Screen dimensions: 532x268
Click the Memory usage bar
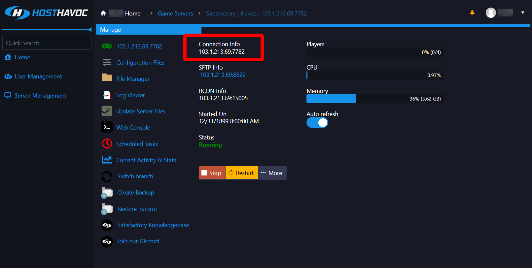click(375, 99)
